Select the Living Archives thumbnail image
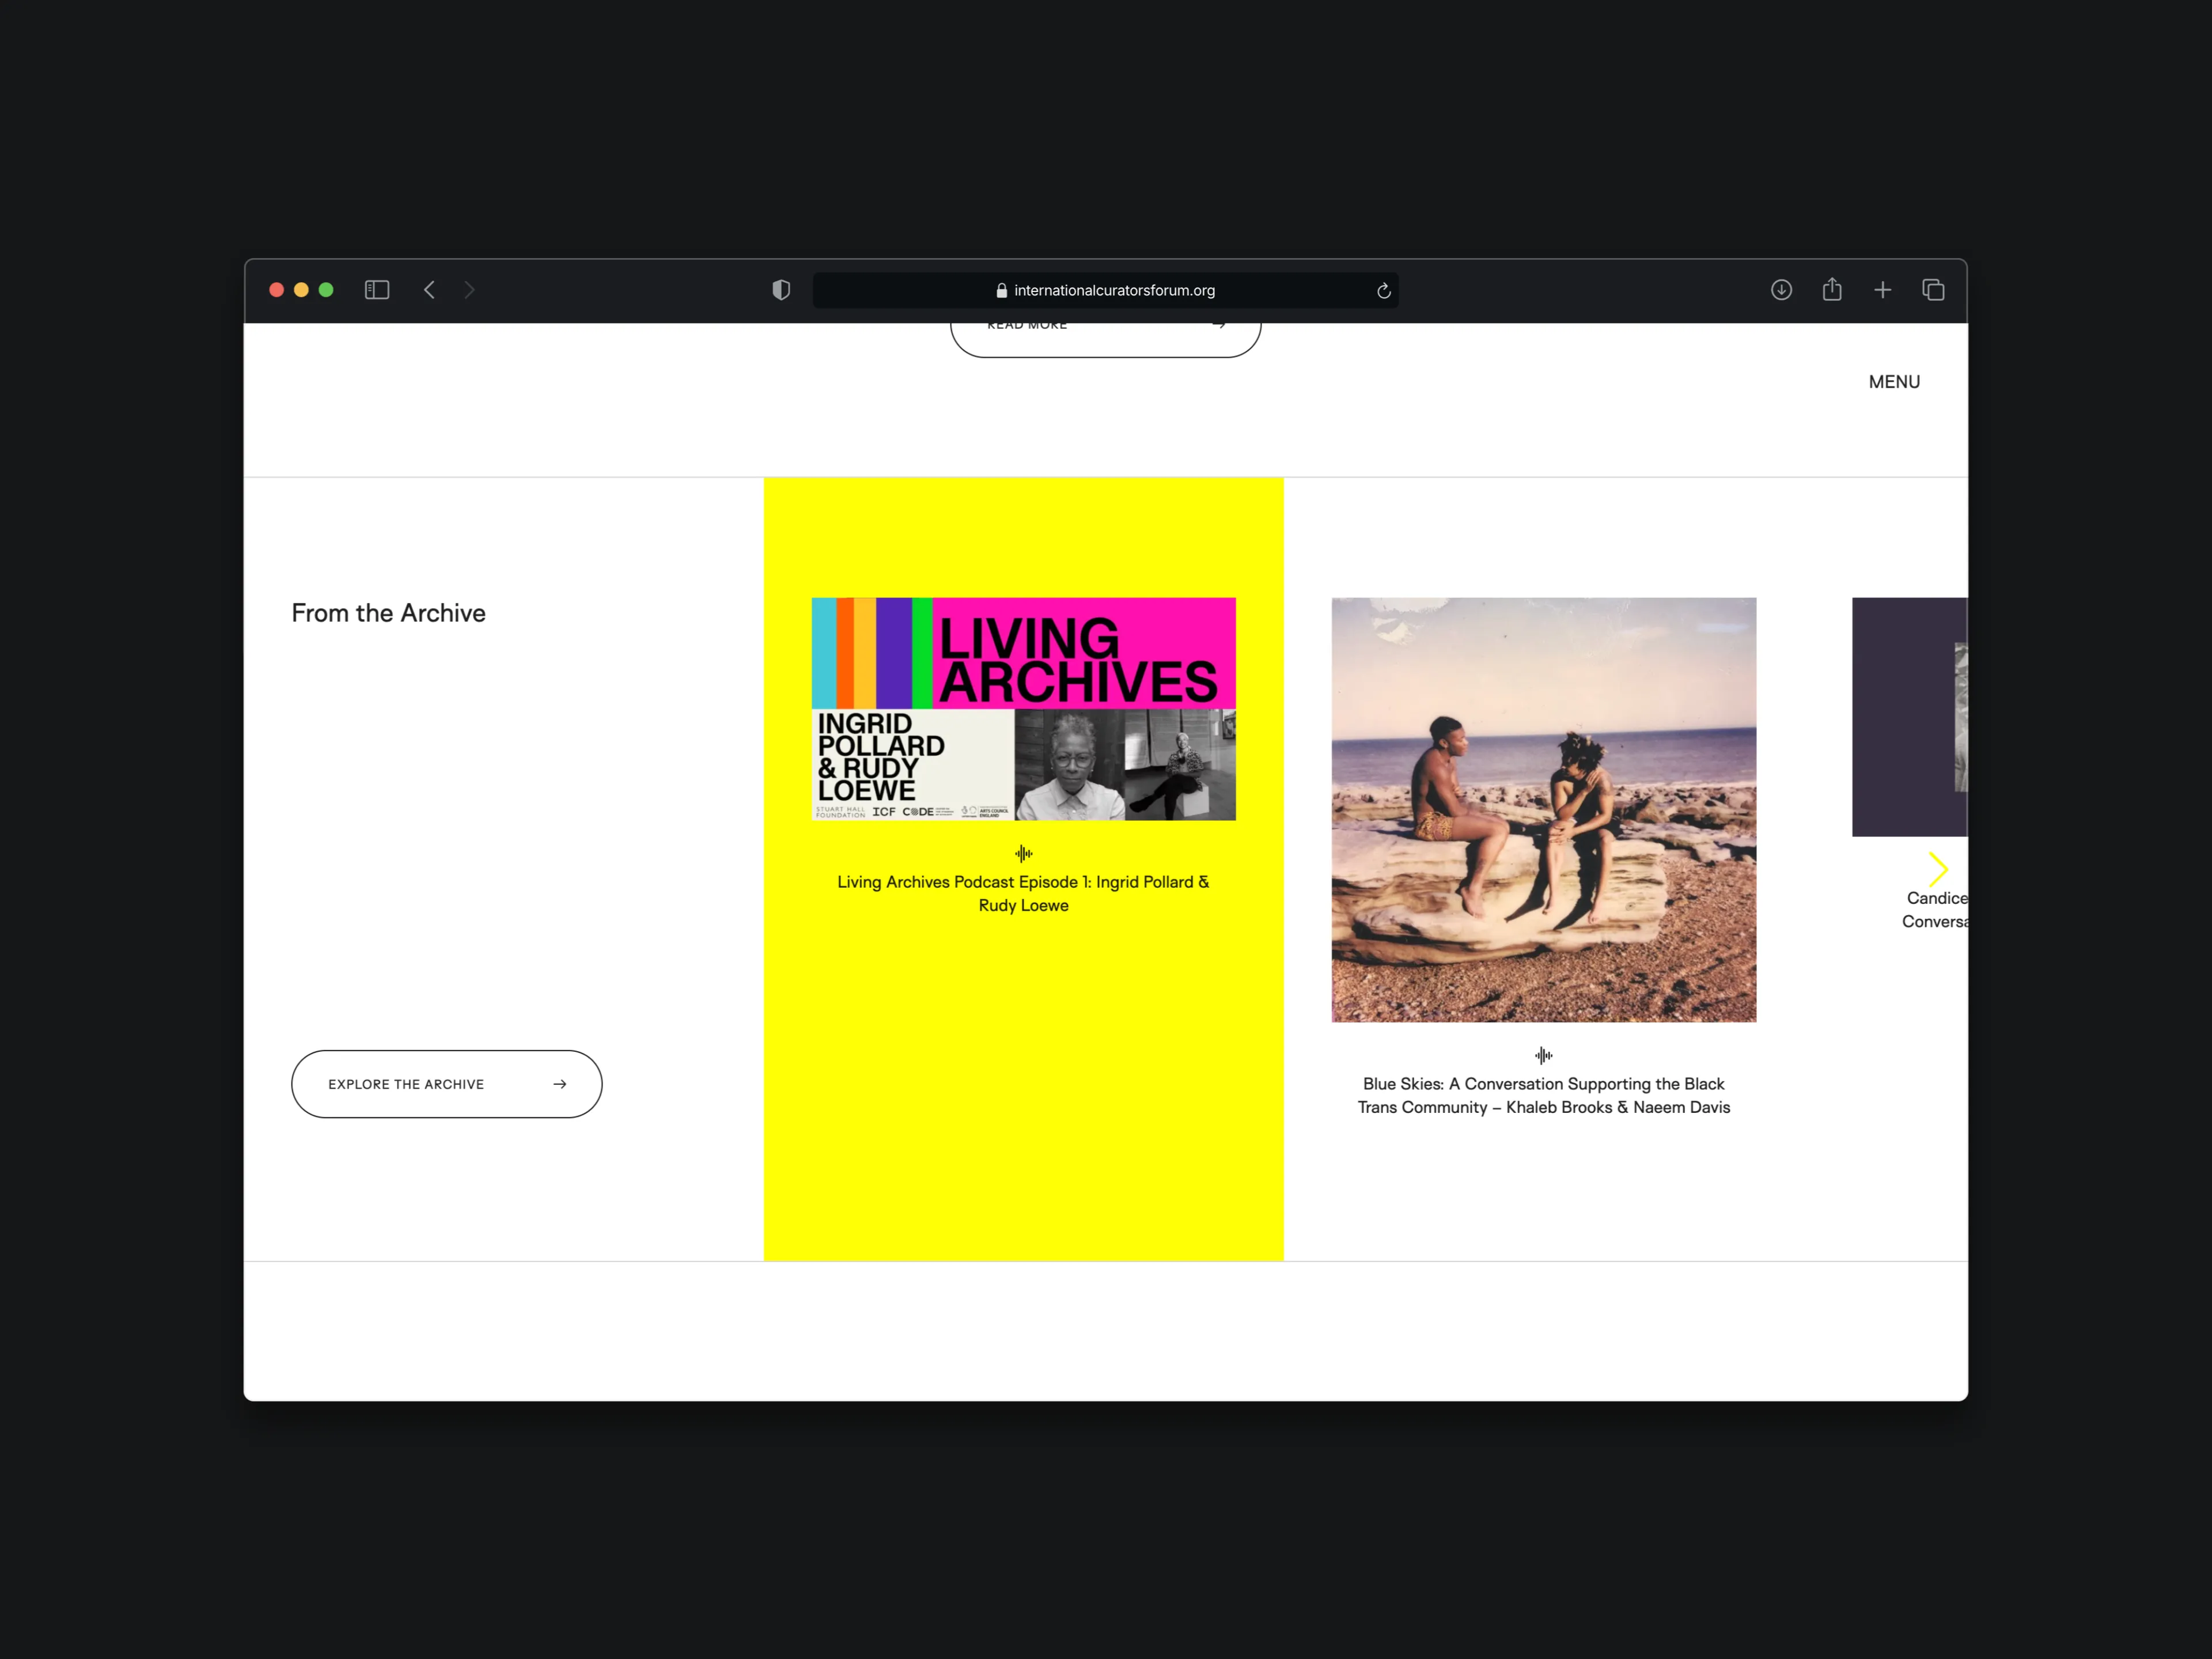Viewport: 2212px width, 1659px height. [1023, 709]
